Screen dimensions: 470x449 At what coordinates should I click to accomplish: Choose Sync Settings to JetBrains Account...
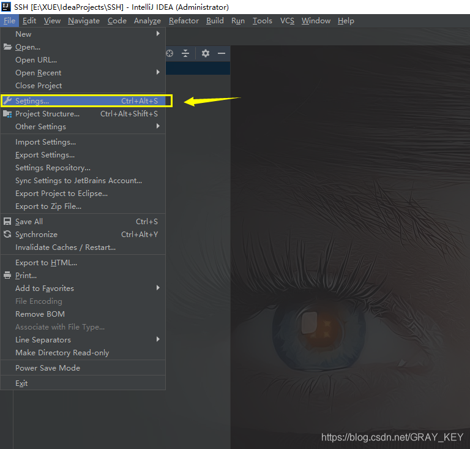83,181
